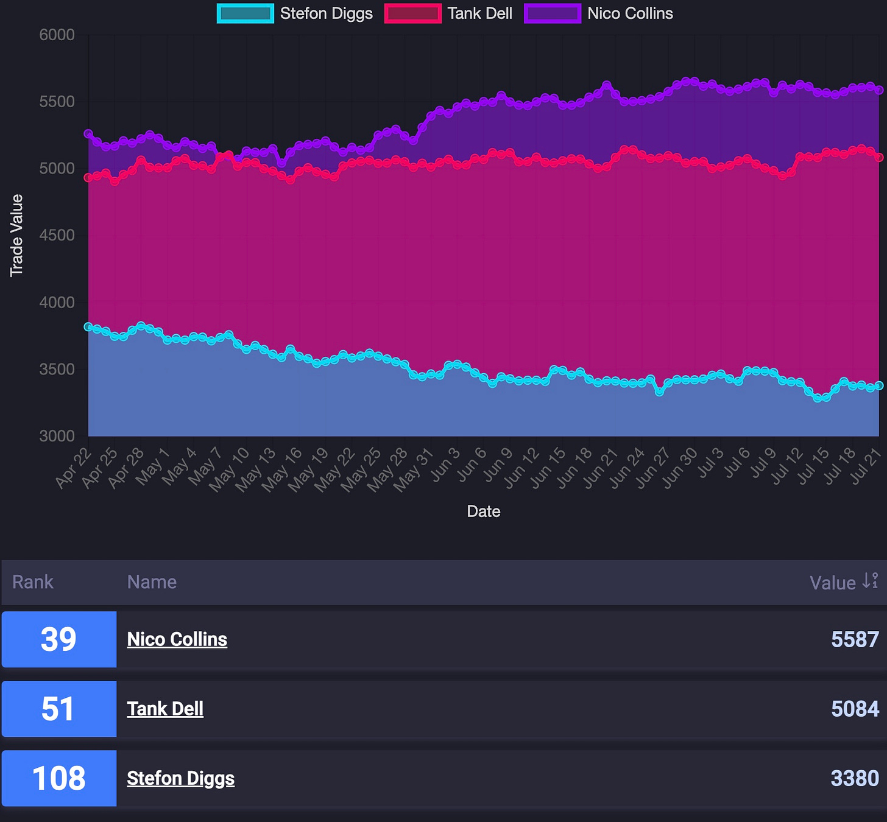887x822 pixels.
Task: Click the Jun 30 x-axis date label
Action: tap(680, 468)
